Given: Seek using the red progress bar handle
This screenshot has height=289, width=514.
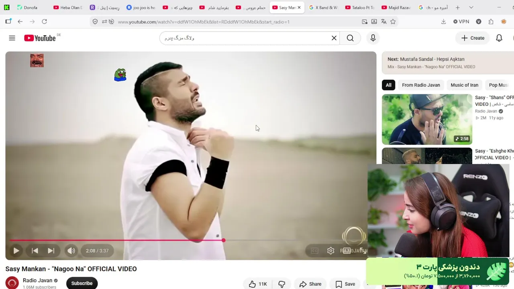Looking at the screenshot, I should pyautogui.click(x=223, y=240).
